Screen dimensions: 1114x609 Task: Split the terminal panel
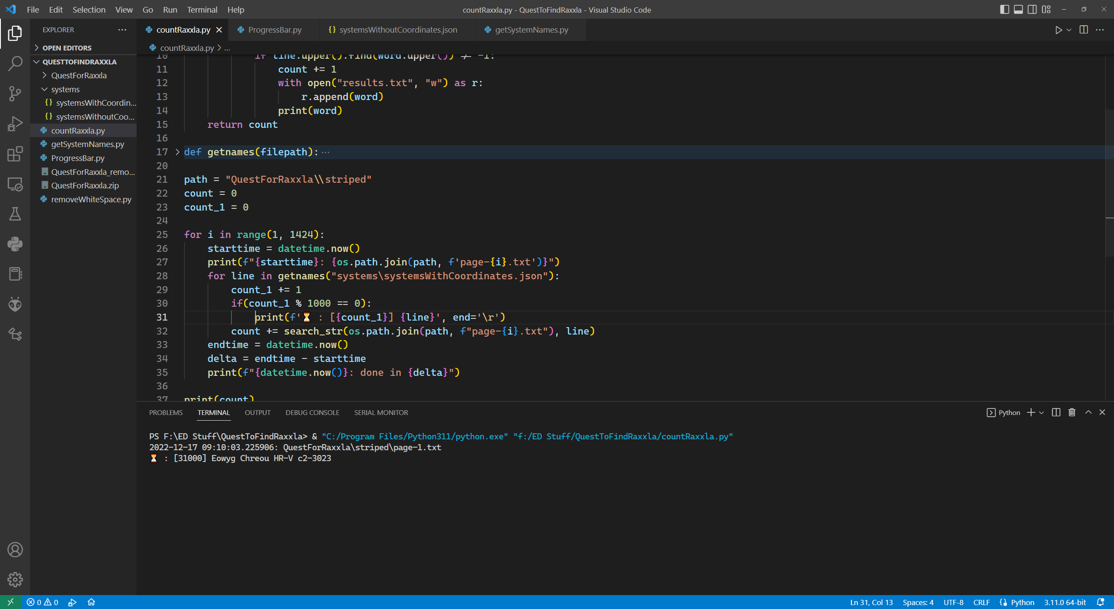(1056, 412)
